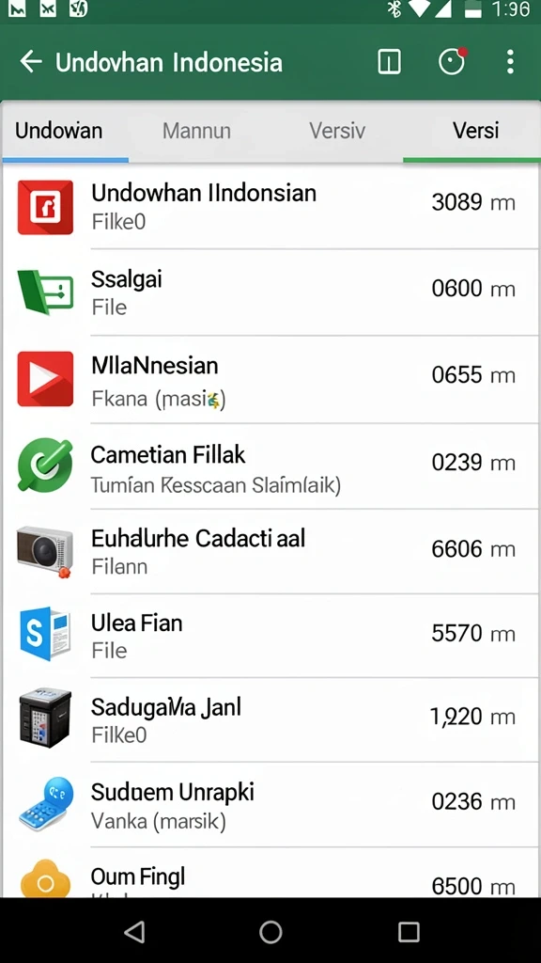This screenshot has height=963, width=541.
Task: Tap the red icon beside Undowhan IIndonsian
Action: coord(45,207)
